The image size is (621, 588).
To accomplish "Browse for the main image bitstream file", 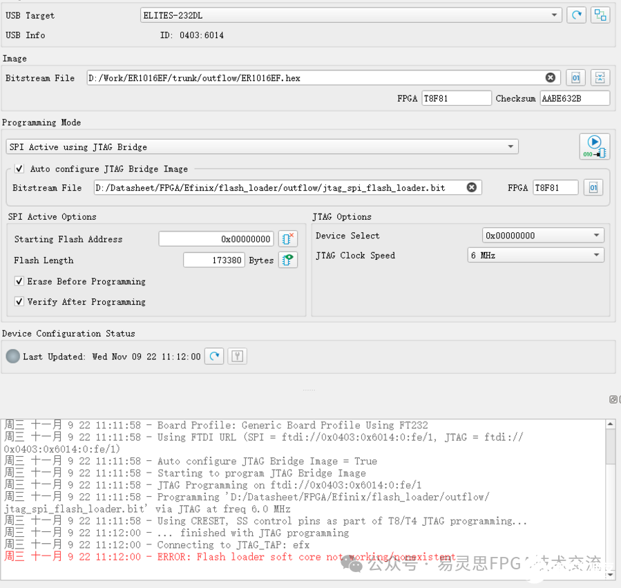I will [x=576, y=78].
